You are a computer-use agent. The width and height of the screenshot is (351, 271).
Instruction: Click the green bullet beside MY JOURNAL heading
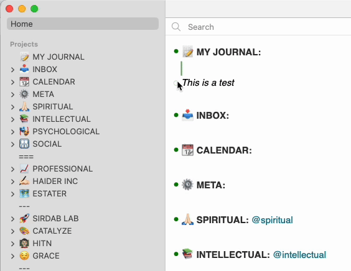176,52
